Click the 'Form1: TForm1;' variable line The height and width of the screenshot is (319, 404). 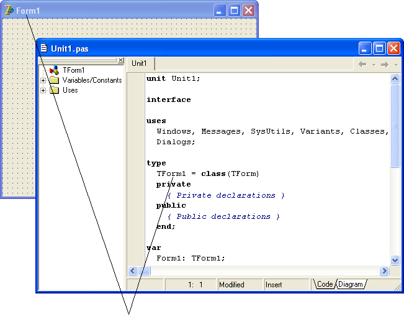191,258
